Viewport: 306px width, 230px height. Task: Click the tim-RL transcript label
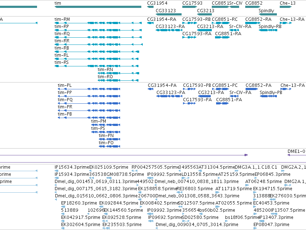point(62,55)
